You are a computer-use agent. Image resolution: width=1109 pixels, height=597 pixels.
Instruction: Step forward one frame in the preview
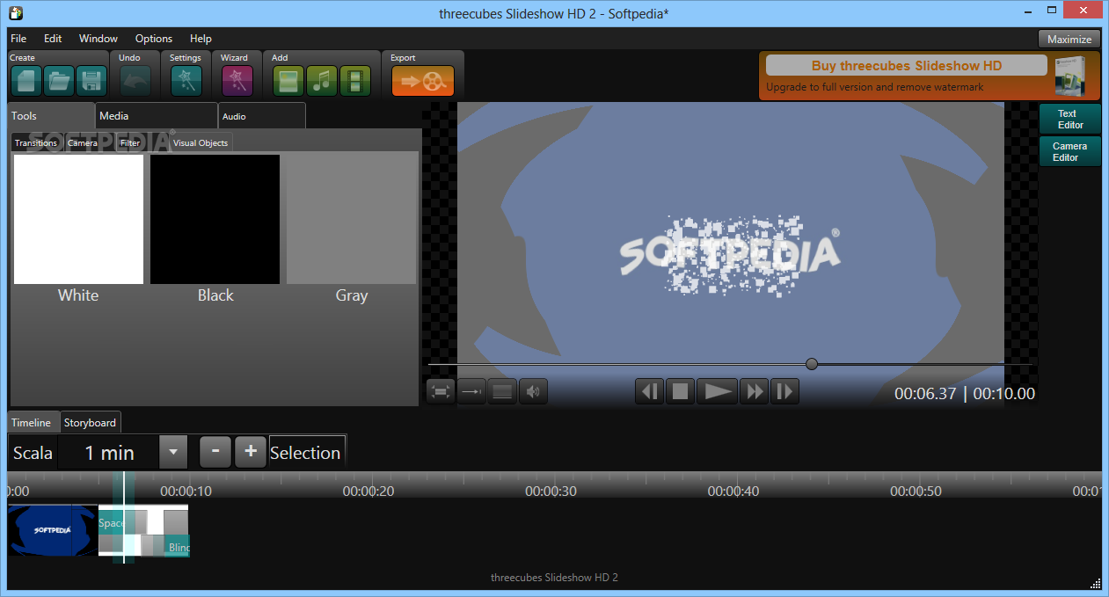(x=784, y=391)
